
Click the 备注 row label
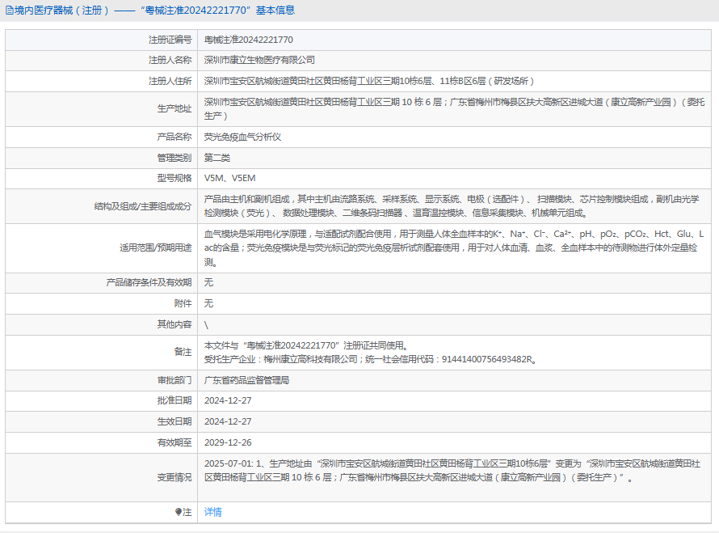pos(183,352)
